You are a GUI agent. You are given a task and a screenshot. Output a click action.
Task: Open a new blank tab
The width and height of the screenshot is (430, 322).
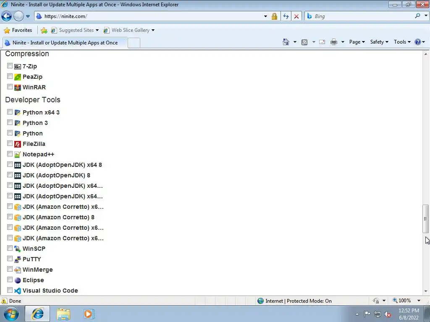[x=134, y=43]
